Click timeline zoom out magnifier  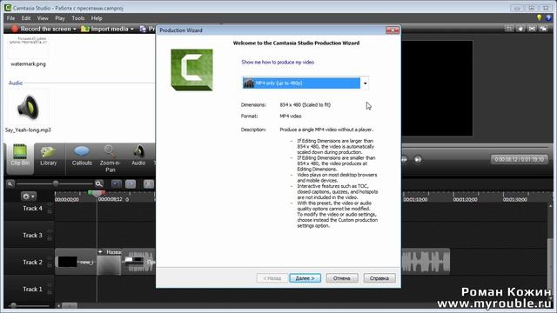point(10,183)
